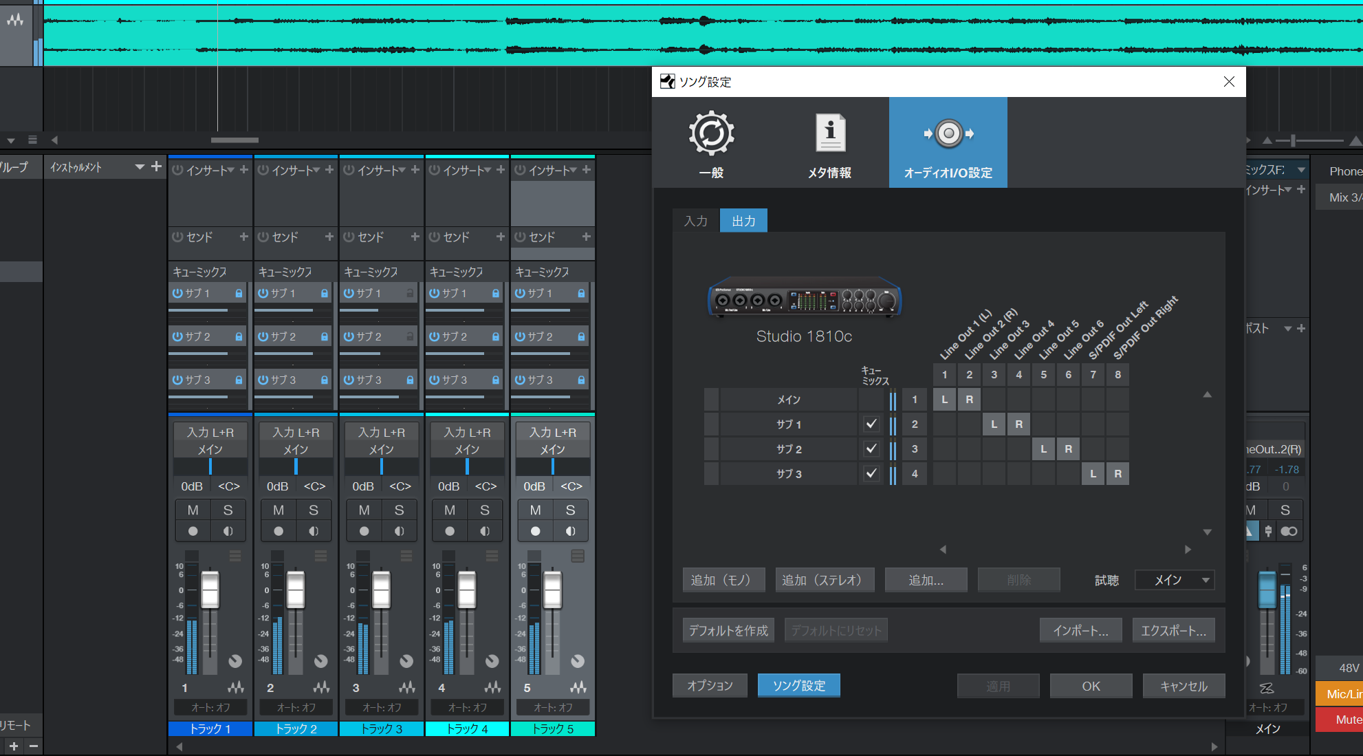This screenshot has width=1363, height=756.
Task: Click the 追加... button
Action: (x=926, y=580)
